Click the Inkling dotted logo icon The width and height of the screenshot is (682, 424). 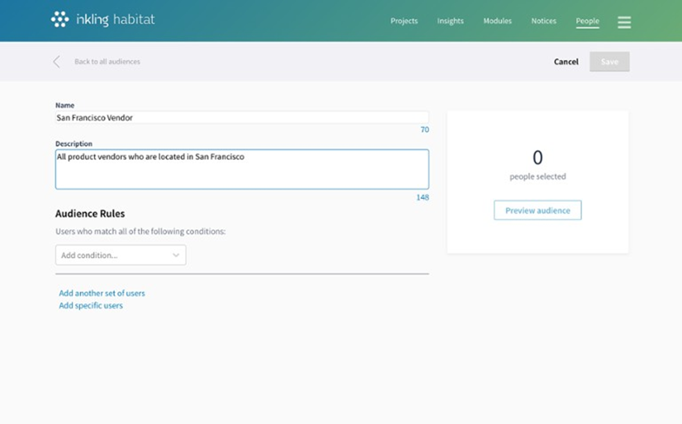[x=60, y=20]
